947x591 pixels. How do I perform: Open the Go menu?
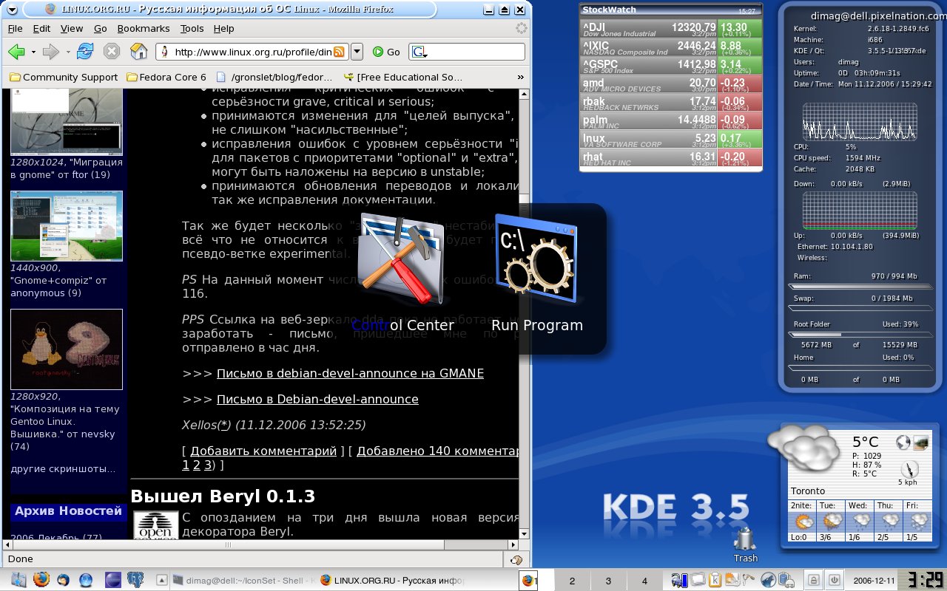(101, 28)
